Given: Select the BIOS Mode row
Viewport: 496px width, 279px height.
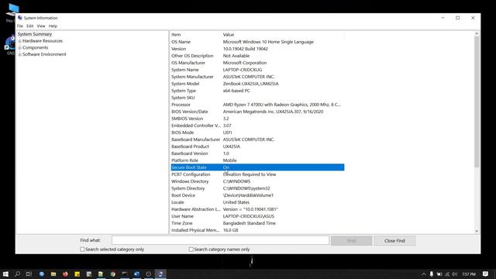Looking at the screenshot, I should tap(257, 133).
